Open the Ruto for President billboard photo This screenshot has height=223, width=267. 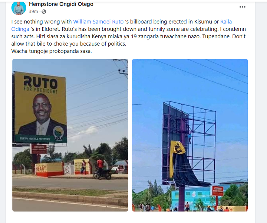(70, 135)
